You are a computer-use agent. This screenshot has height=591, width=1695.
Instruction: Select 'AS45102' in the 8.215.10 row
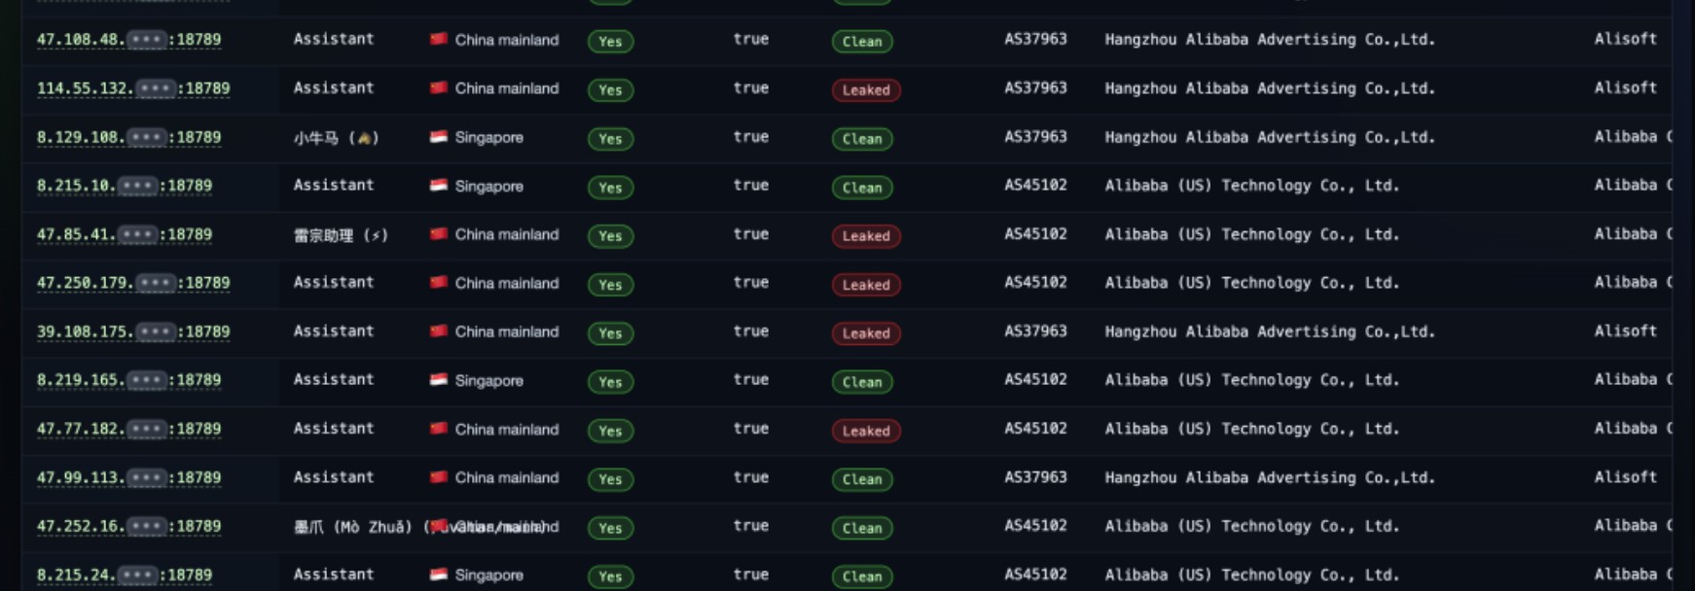(1035, 185)
